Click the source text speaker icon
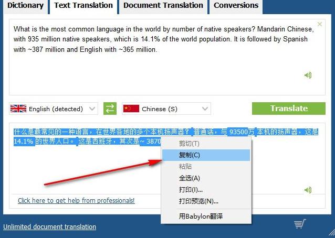335x238 pixels. (x=308, y=75)
